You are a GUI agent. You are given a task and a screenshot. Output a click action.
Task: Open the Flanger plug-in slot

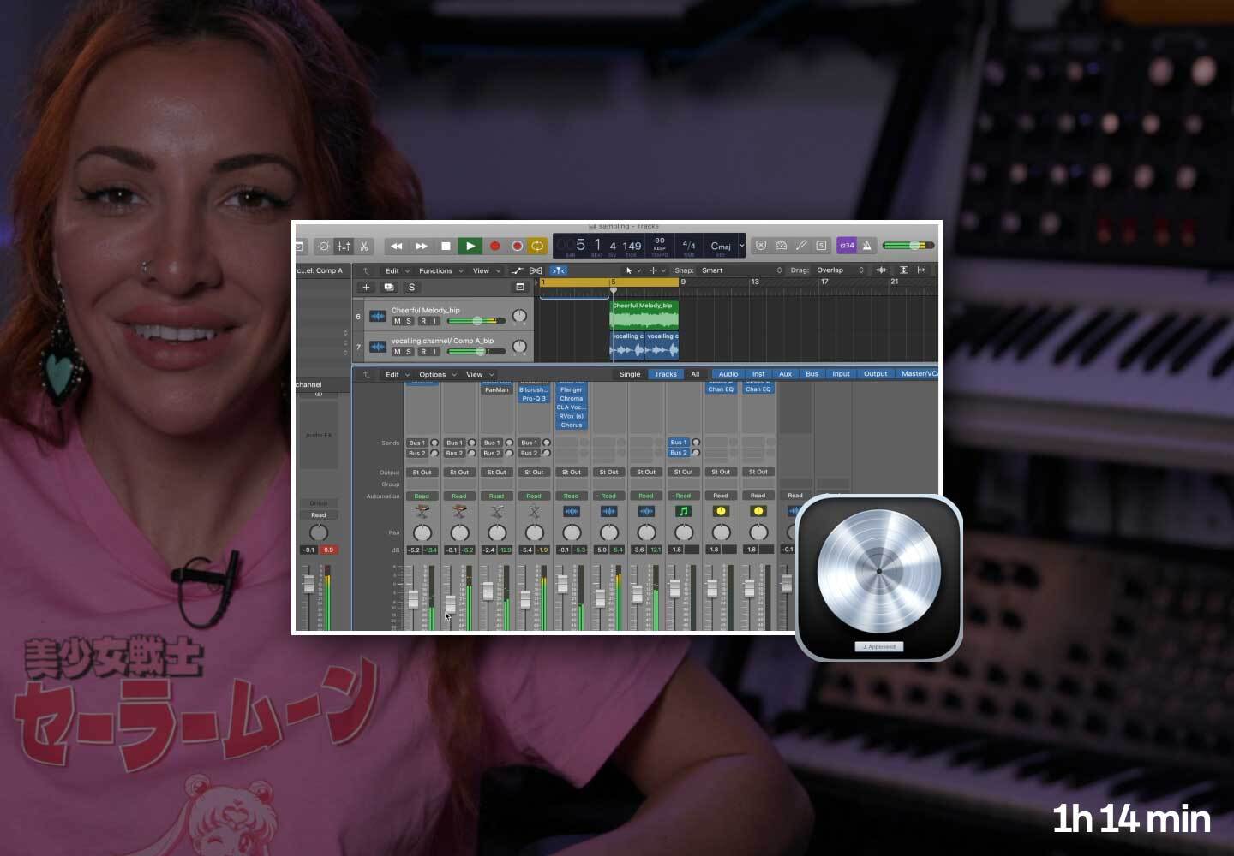(x=572, y=389)
